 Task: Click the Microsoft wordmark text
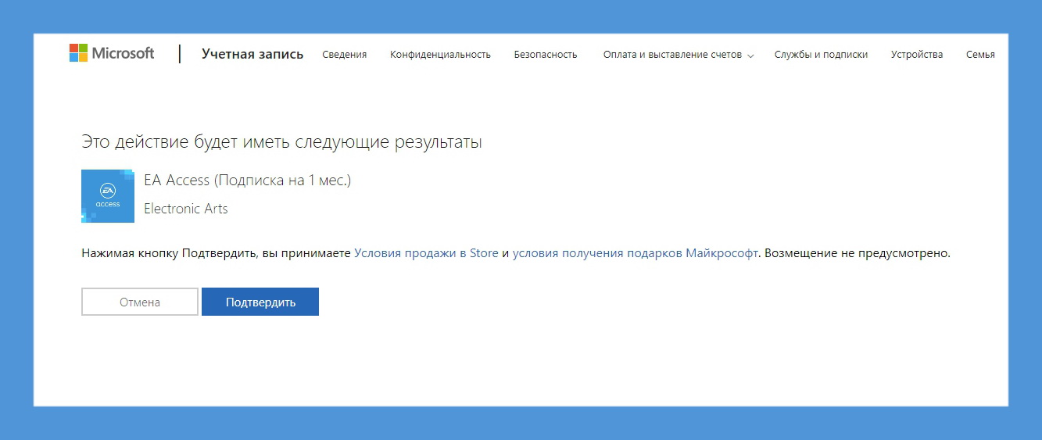(x=123, y=53)
